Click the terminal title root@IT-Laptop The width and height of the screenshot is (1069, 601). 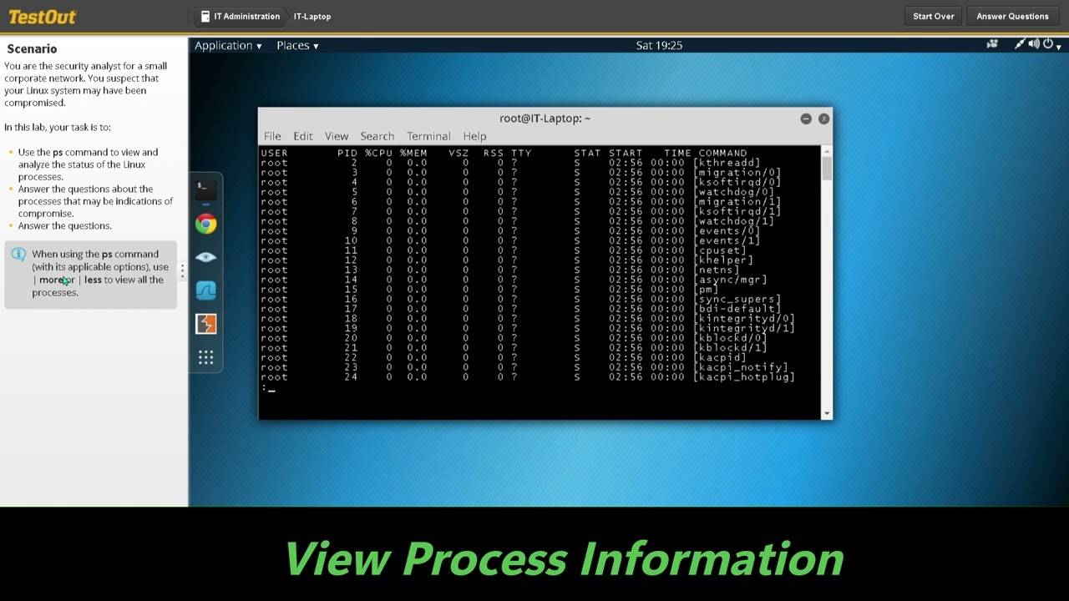click(x=545, y=119)
